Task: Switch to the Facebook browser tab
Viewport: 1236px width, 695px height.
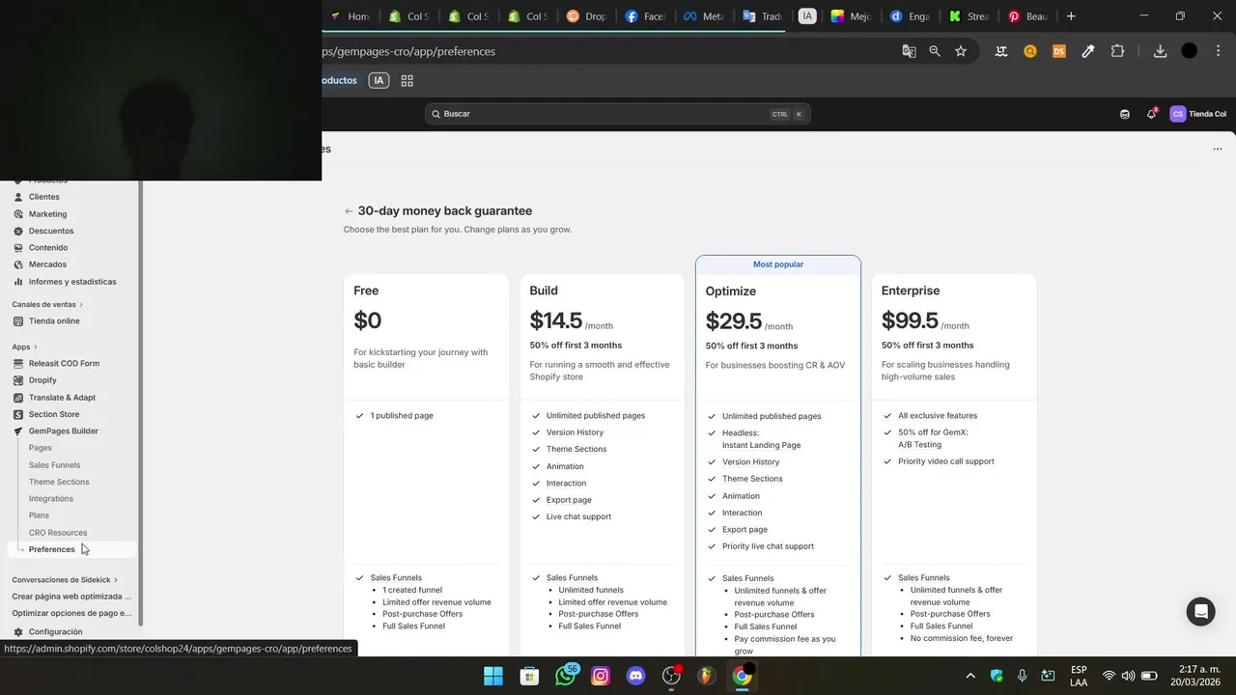Action: (646, 16)
